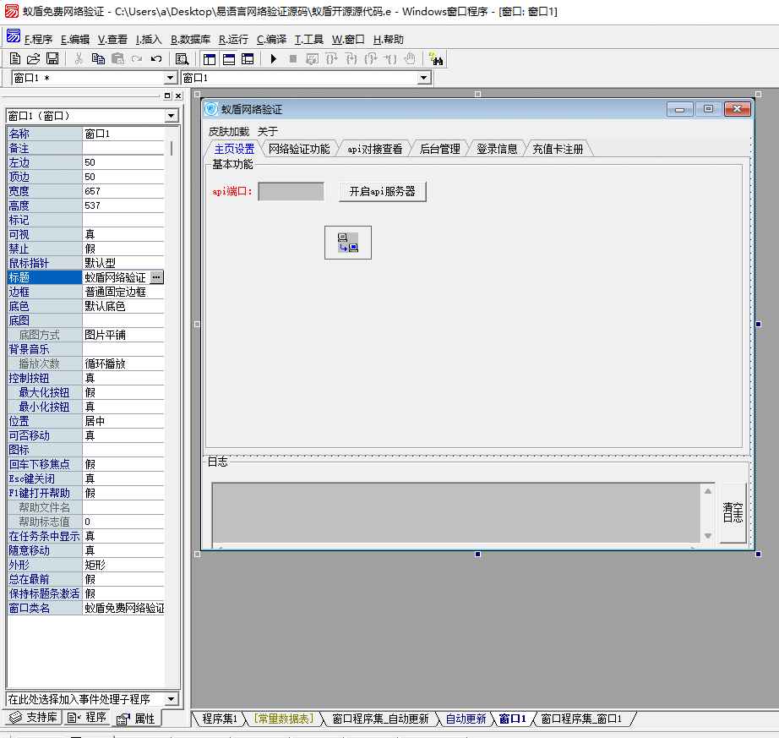Click the Save toolbar icon
This screenshot has height=738, width=779.
(52, 58)
